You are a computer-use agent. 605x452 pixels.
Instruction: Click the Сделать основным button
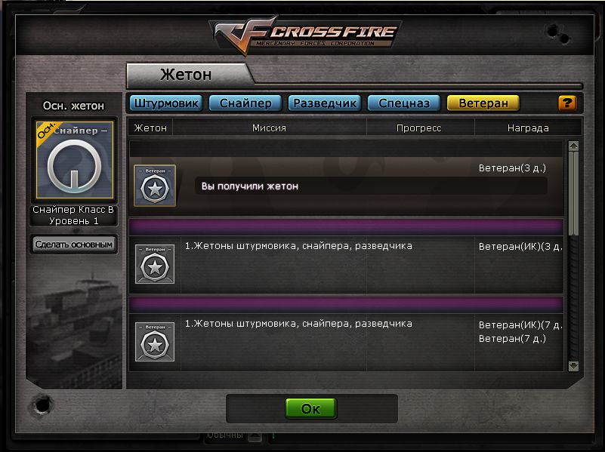coord(74,244)
